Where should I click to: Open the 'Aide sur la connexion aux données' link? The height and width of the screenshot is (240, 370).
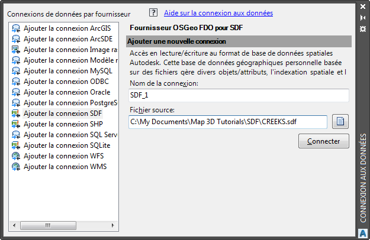[218, 13]
